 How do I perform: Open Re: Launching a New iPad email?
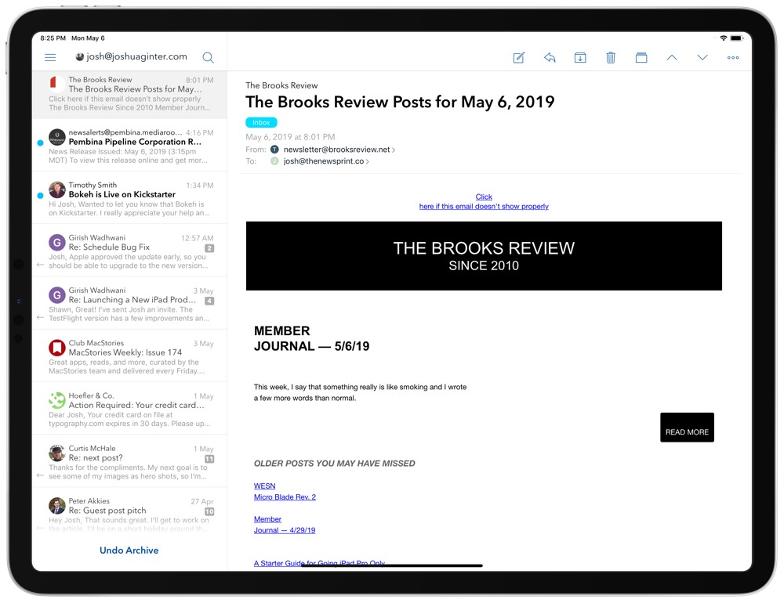(129, 304)
